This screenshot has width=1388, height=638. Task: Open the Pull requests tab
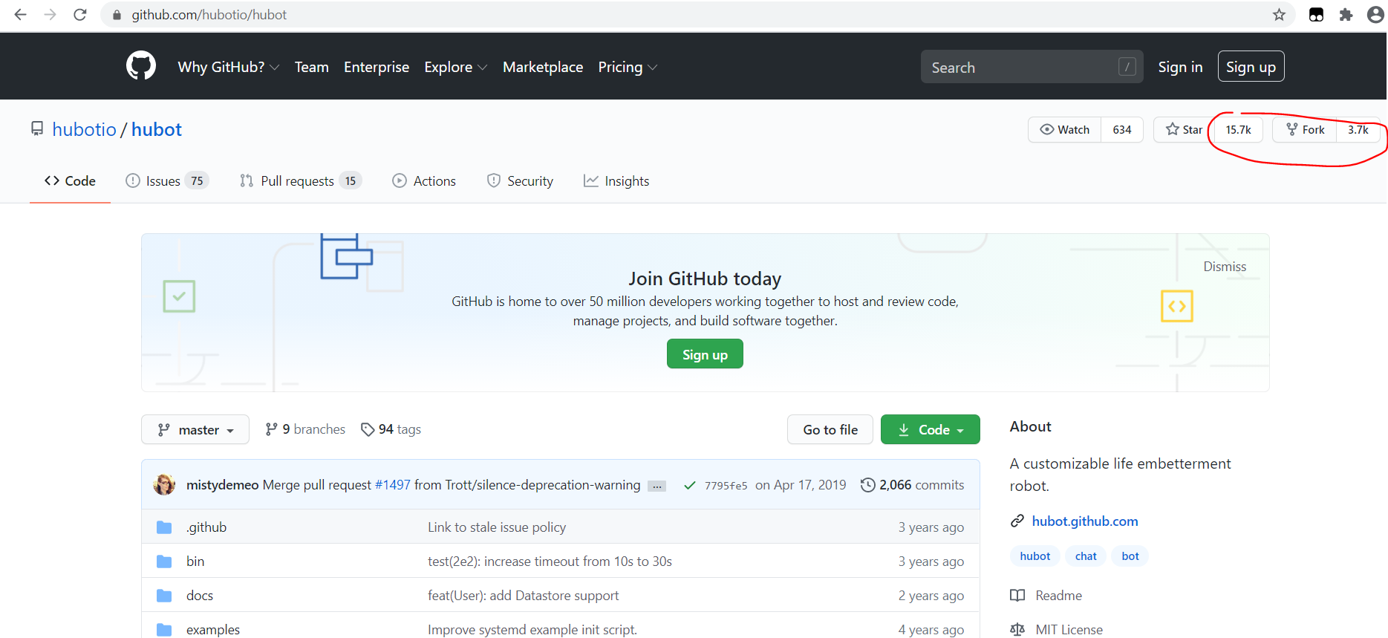pos(300,180)
